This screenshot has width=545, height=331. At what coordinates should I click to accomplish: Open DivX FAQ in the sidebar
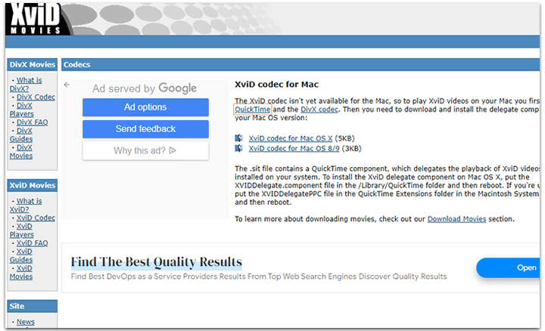[x=33, y=122]
